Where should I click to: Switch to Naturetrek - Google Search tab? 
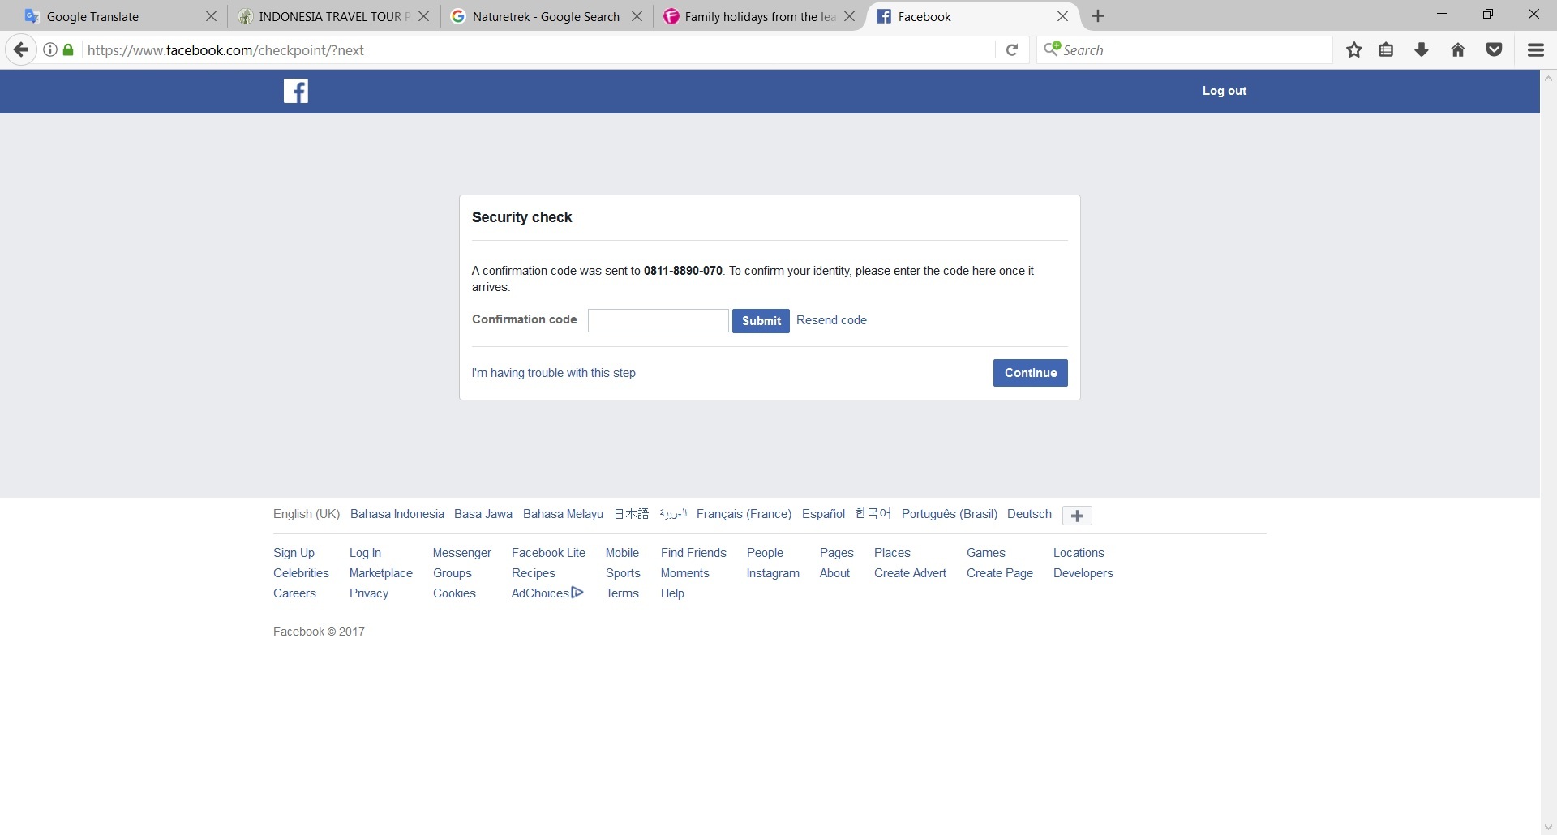coord(547,16)
